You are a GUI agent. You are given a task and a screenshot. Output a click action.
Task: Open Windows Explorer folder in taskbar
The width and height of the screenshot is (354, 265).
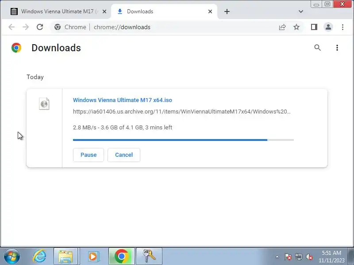pos(65,256)
